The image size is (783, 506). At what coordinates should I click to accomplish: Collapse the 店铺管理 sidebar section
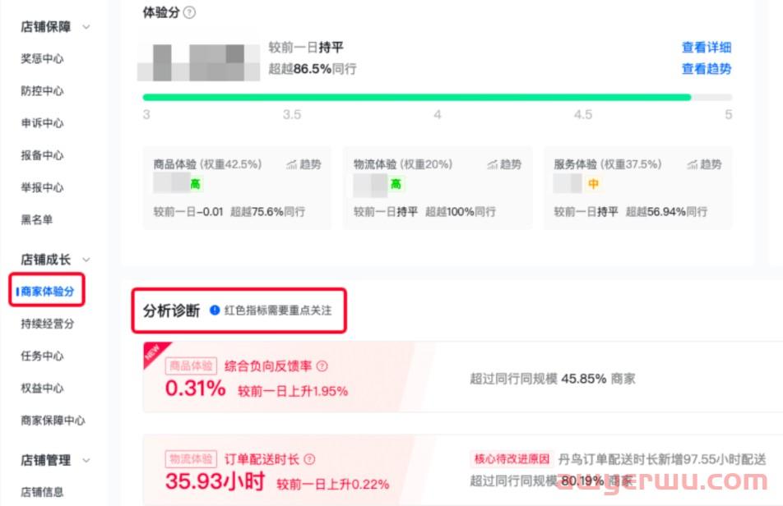[x=86, y=460]
